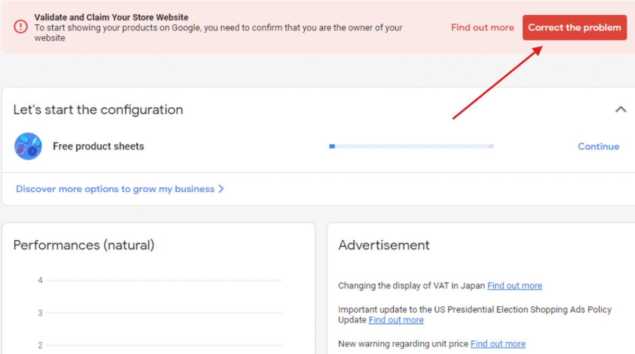This screenshot has width=635, height=354.
Task: Click the Free product sheets progress bar
Action: pos(411,146)
